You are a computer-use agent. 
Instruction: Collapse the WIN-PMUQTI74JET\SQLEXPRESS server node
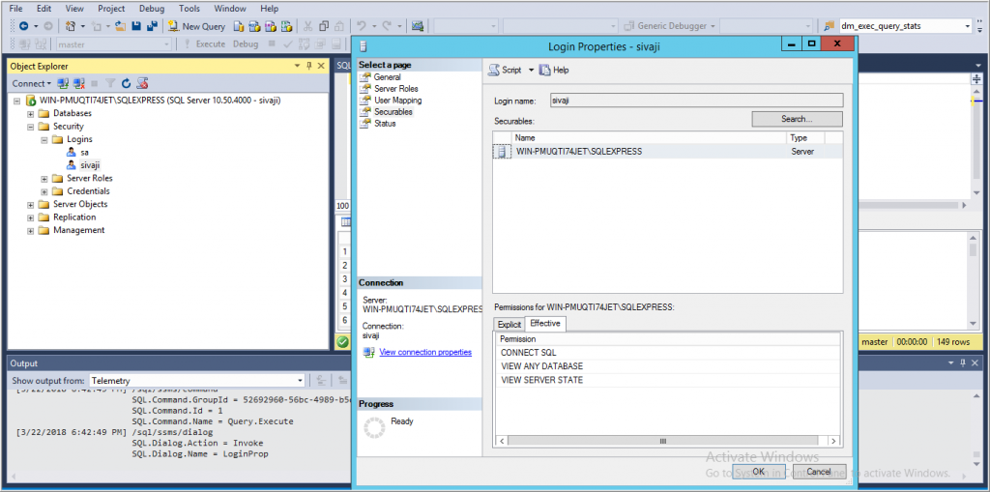tap(17, 101)
